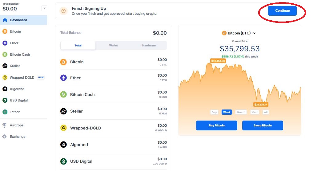Select the Month chart range
This screenshot has height=171, width=313.
click(x=241, y=112)
